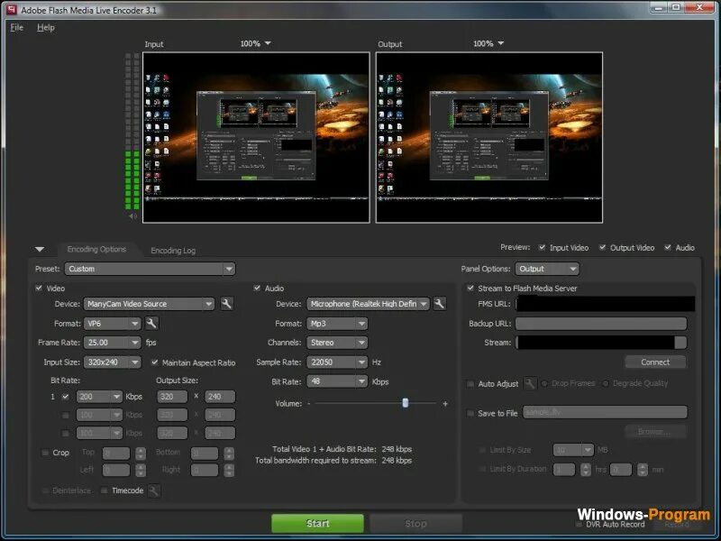Open the video bit rate 200 dropdown
721x541 pixels.
99,397
